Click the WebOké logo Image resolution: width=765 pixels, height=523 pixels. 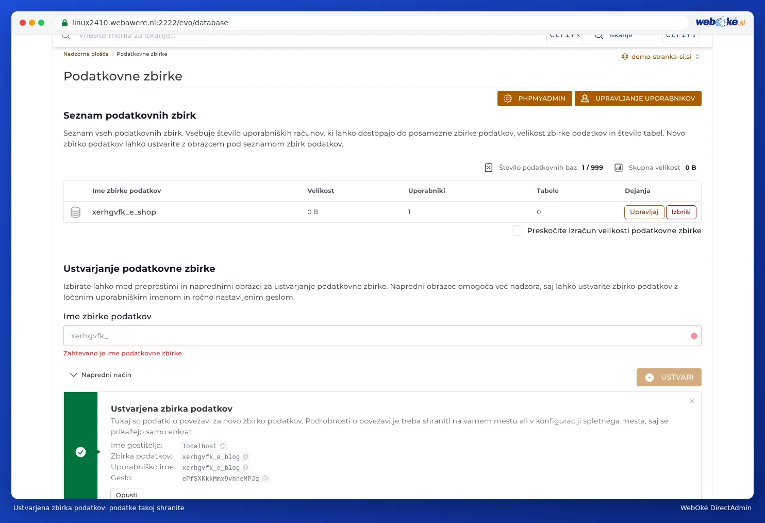click(720, 22)
